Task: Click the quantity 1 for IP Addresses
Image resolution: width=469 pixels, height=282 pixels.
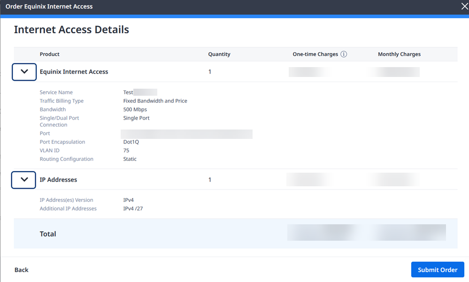Action: point(210,180)
